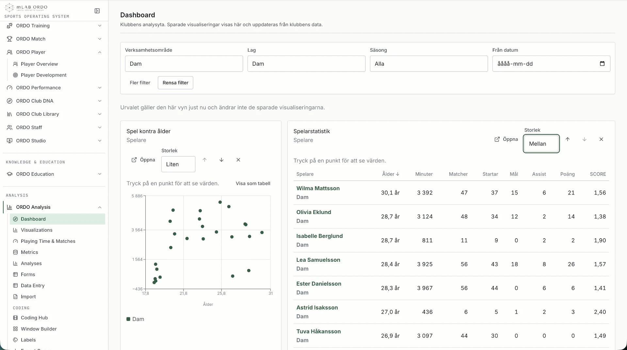The image size is (627, 350).
Task: Move the Spelarstatistik card down
Action: [x=584, y=139]
